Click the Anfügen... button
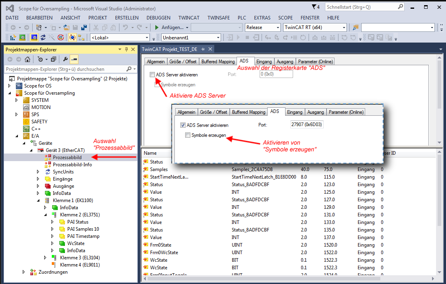The image size is (446, 284). (x=172, y=27)
